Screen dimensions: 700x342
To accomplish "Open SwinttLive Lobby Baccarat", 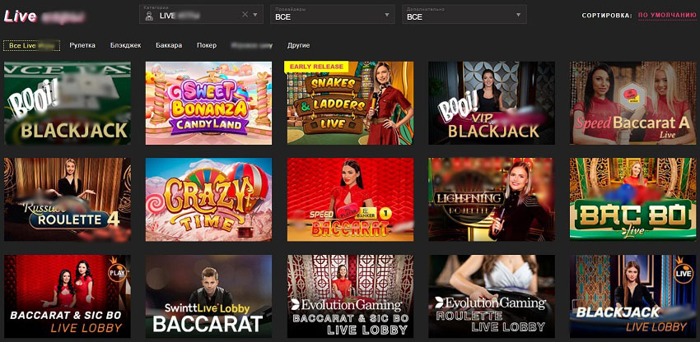I will (208, 296).
